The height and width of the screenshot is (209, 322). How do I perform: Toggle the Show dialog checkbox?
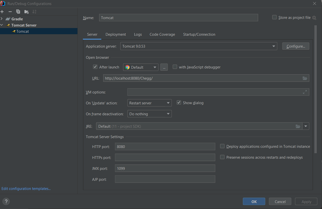tap(179, 103)
